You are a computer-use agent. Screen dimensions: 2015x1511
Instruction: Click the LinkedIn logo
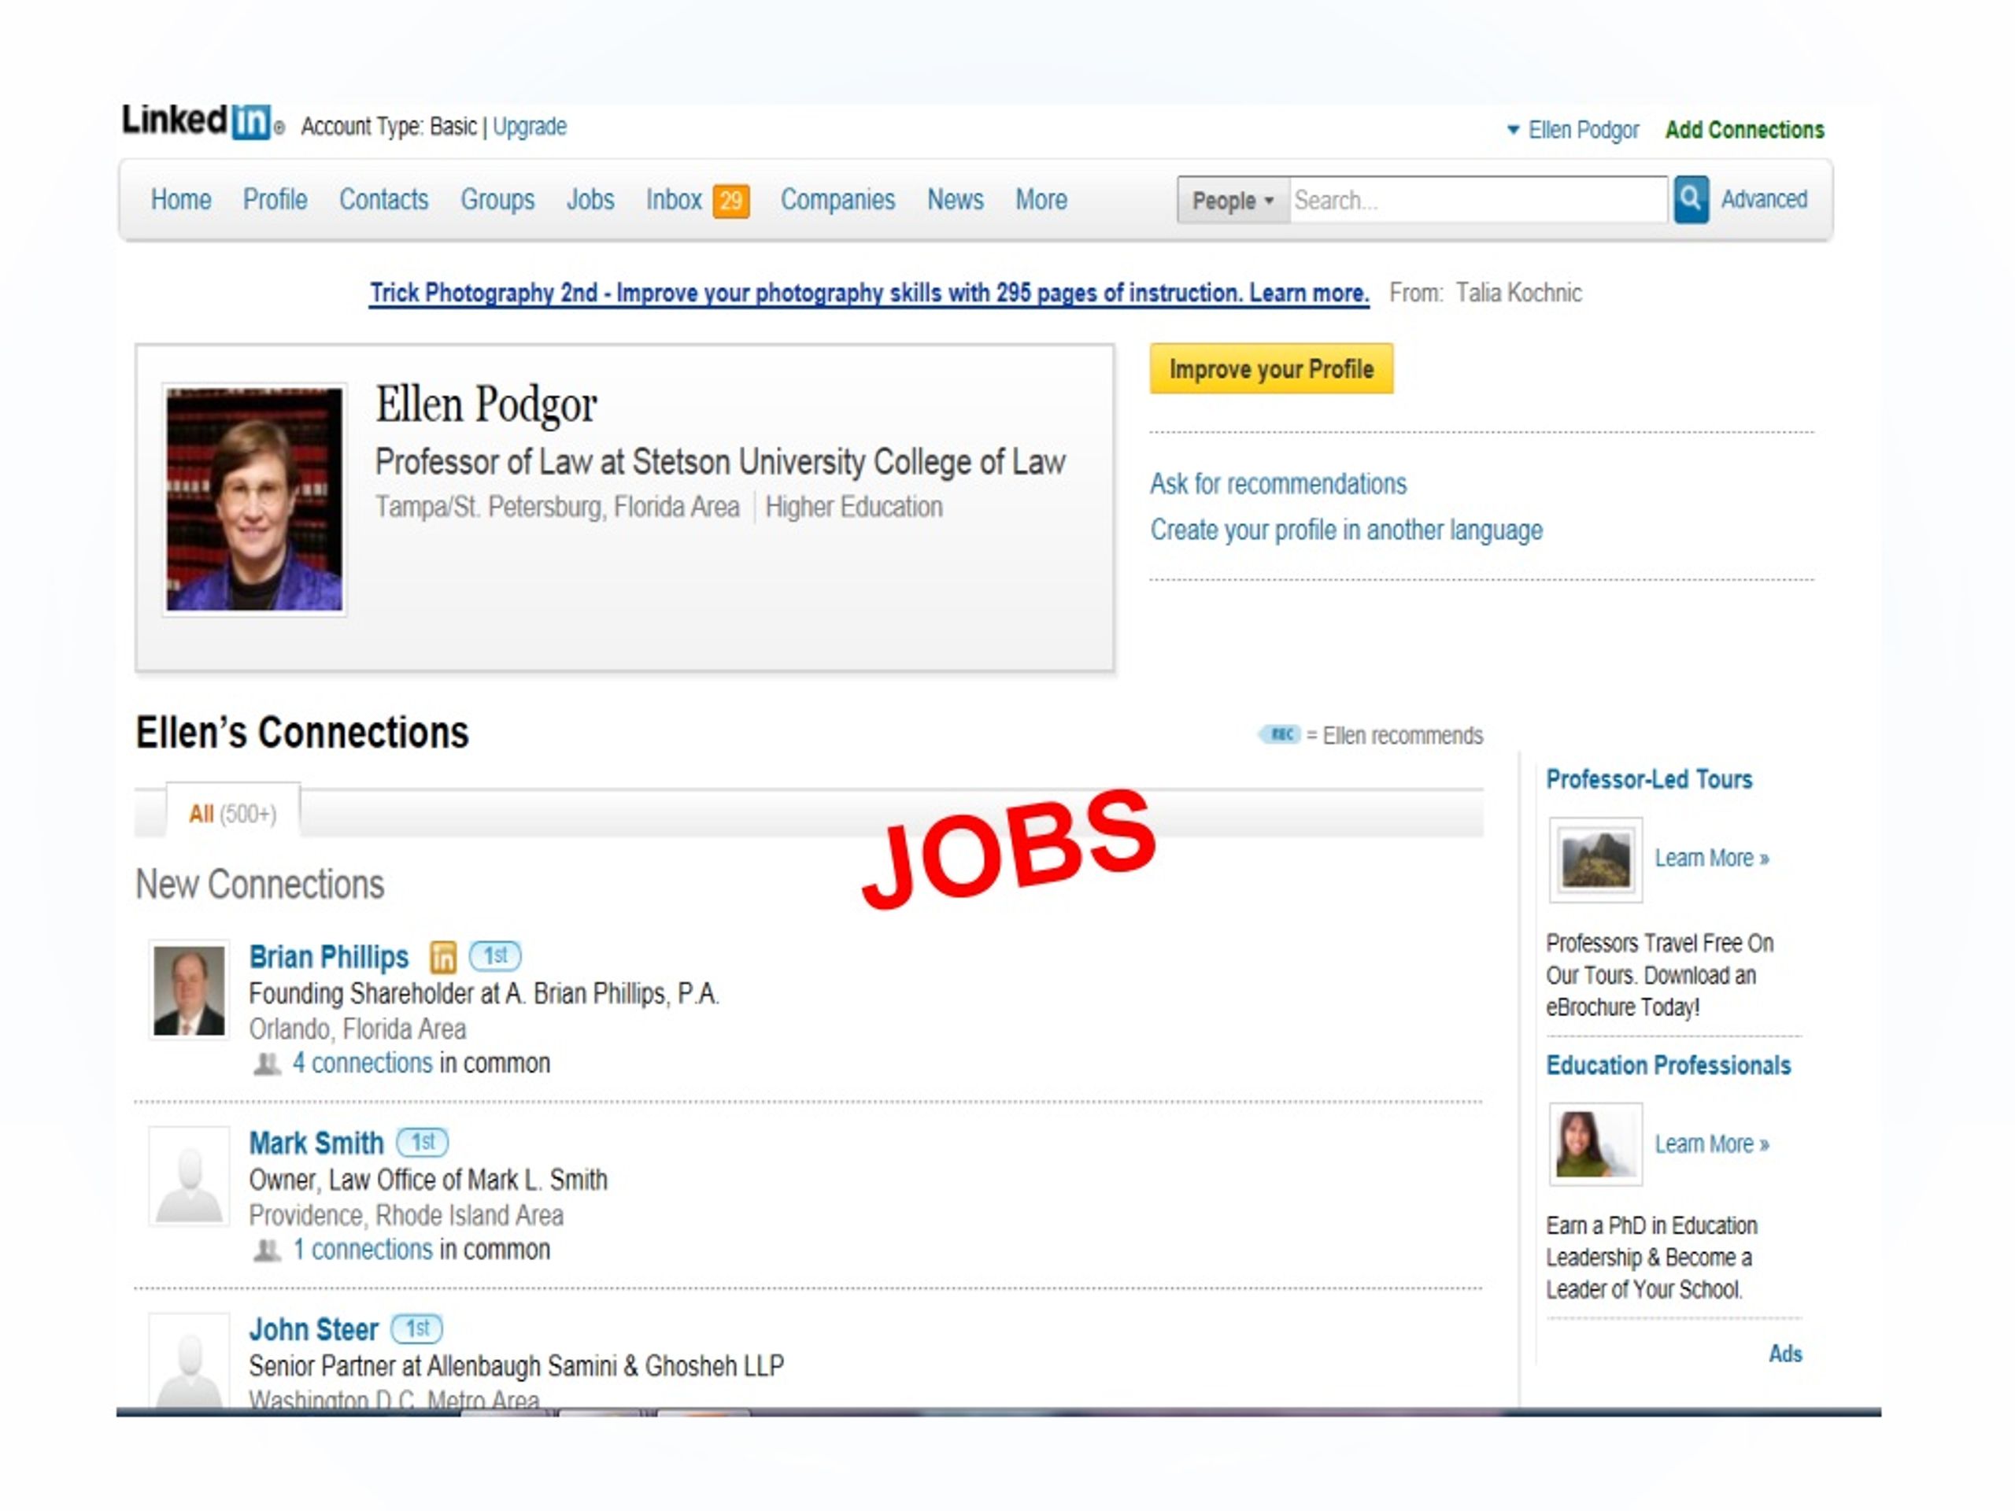pyautogui.click(x=202, y=121)
